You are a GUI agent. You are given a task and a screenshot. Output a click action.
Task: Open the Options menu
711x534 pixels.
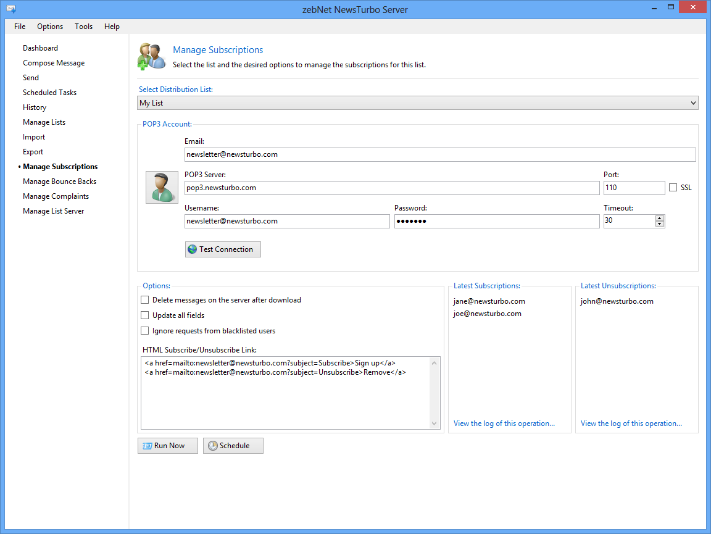(50, 27)
